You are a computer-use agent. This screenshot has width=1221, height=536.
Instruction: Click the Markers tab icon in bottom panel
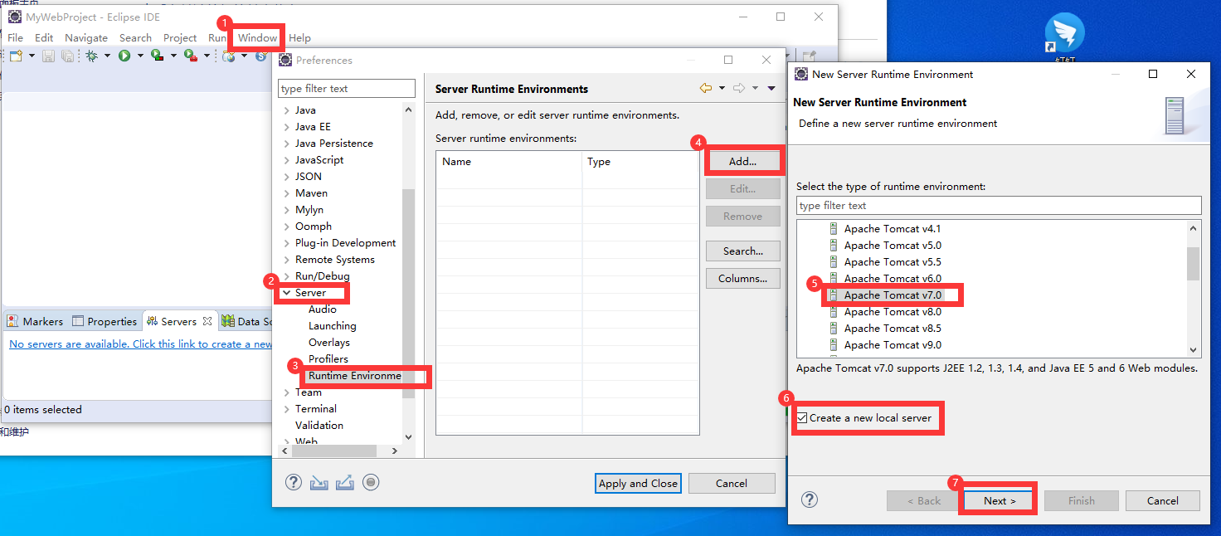(13, 321)
